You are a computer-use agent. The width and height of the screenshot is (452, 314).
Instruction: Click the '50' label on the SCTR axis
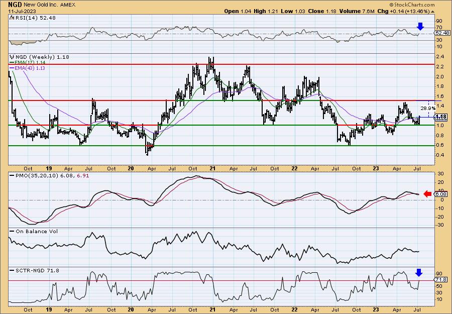click(x=439, y=286)
